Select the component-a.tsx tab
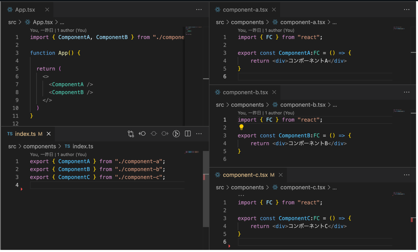This screenshot has width=418, height=252. coord(245,10)
